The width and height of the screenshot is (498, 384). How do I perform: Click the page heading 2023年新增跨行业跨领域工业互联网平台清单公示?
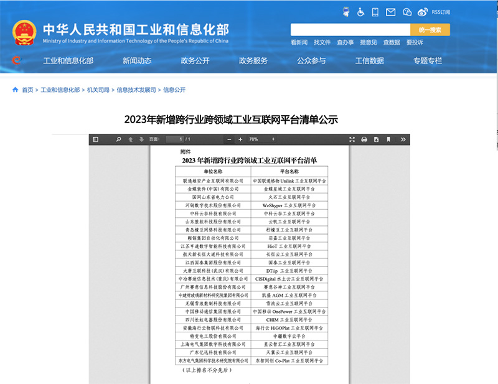(231, 119)
